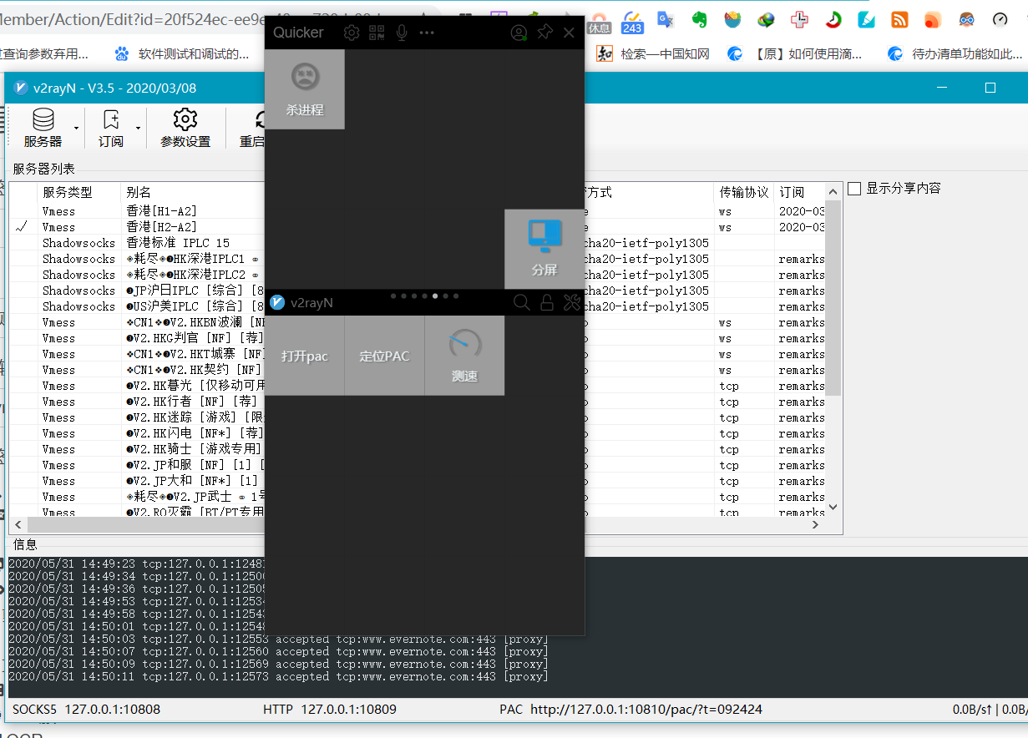The height and width of the screenshot is (738, 1028).
Task: Open the speedometer gauge extension icon
Action: pyautogui.click(x=1000, y=19)
